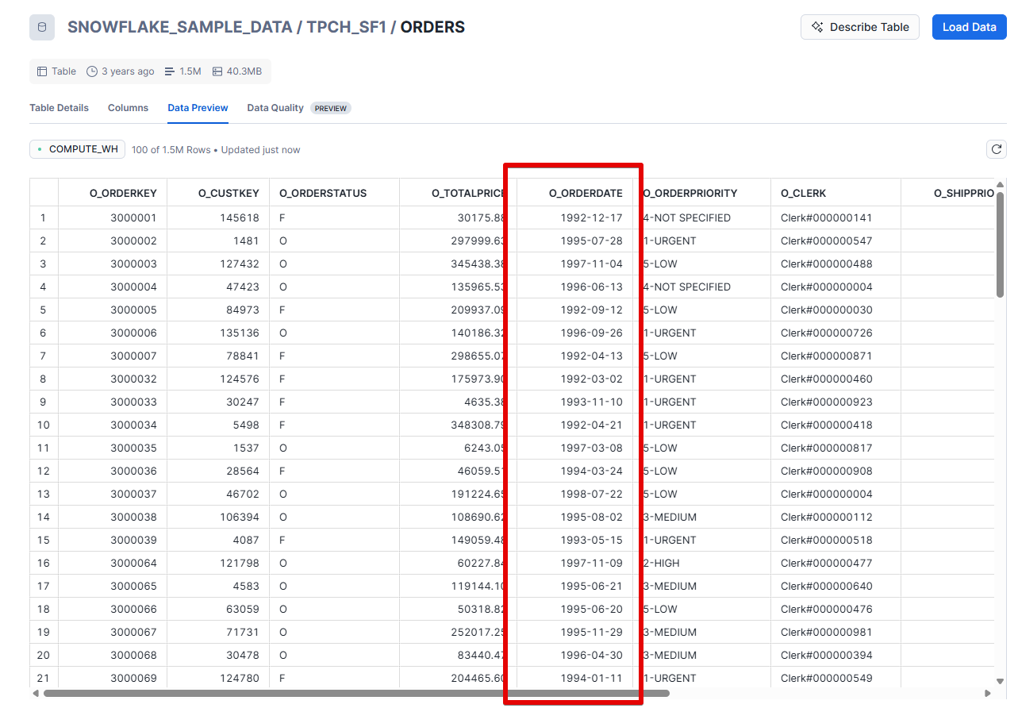
Task: Select clerk cell Clerk#000000460
Action: (836, 379)
